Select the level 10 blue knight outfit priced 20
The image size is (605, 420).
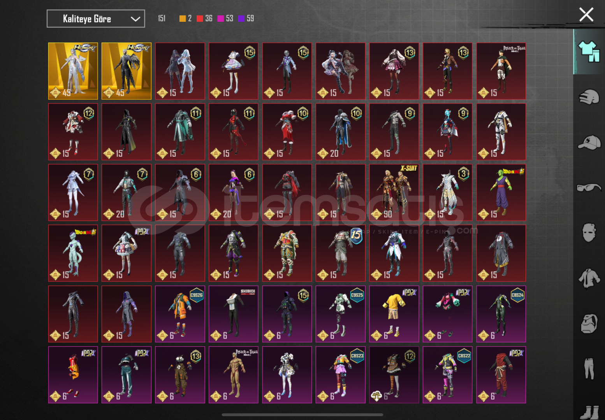point(341,132)
